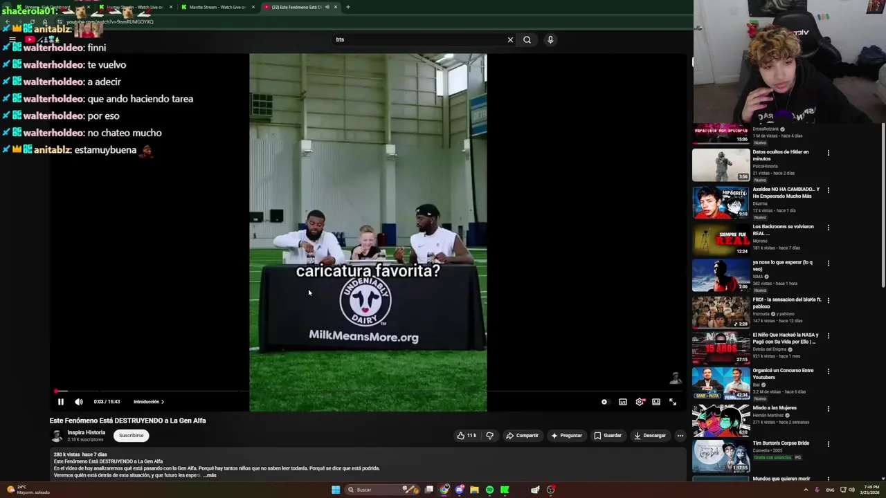Open Inspira Historia channel avatar
The height and width of the screenshot is (498, 886).
[57, 436]
